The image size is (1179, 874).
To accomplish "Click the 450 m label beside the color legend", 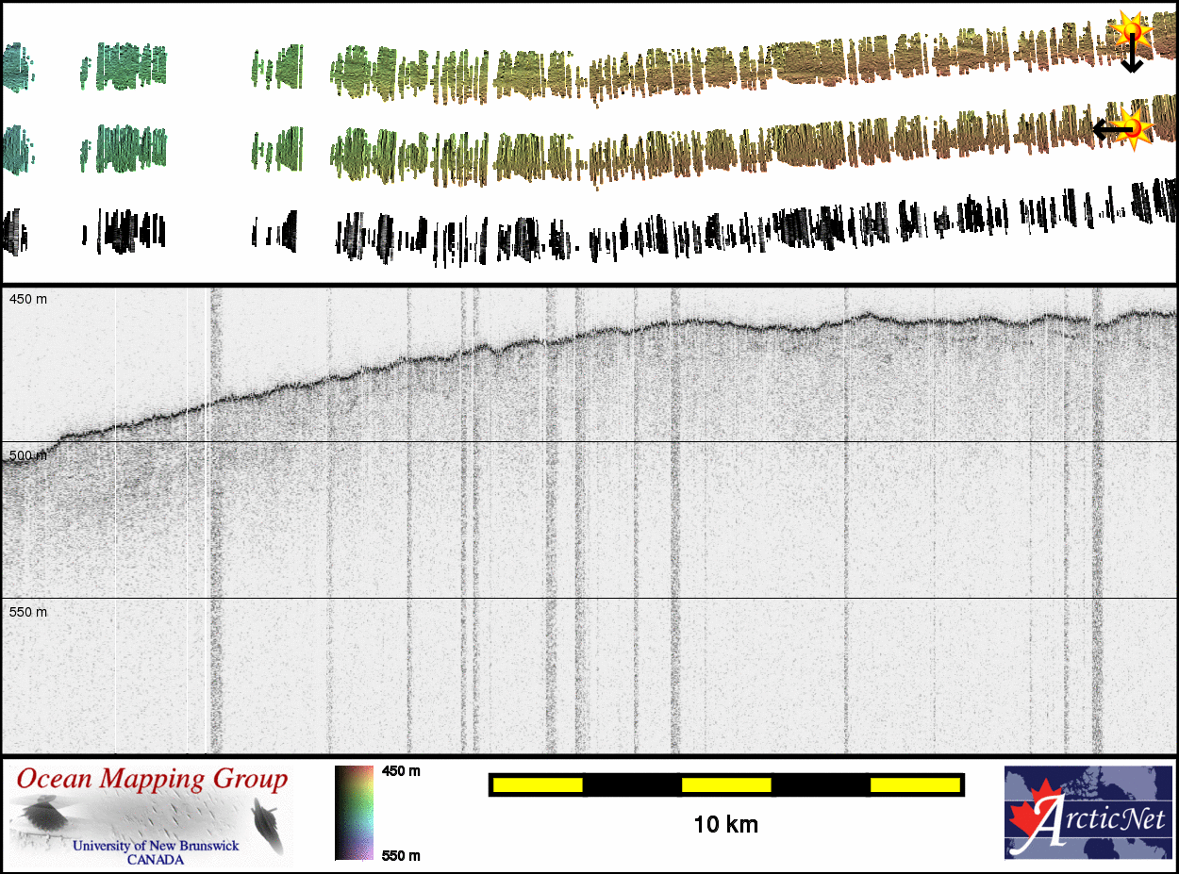I will coord(401,771).
